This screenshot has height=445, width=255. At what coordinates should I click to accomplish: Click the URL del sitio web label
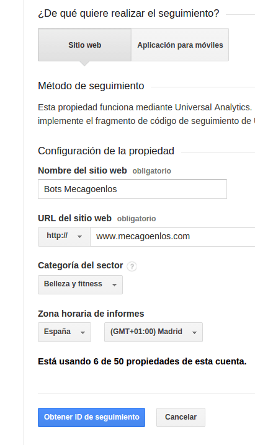click(74, 218)
